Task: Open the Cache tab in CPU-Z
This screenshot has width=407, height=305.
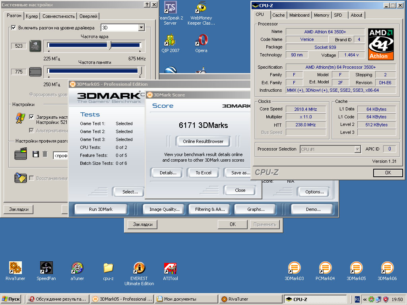Action: (279, 15)
